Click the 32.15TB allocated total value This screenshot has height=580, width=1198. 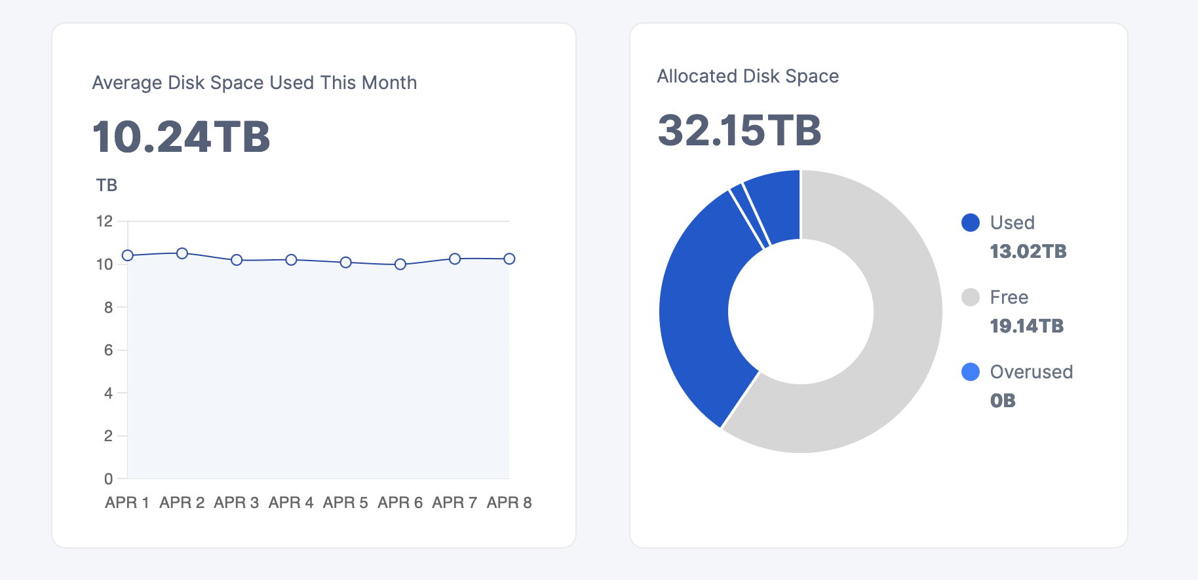739,130
